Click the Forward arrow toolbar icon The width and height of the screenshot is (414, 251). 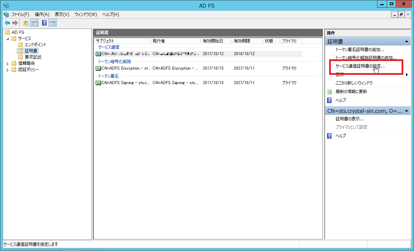15,23
